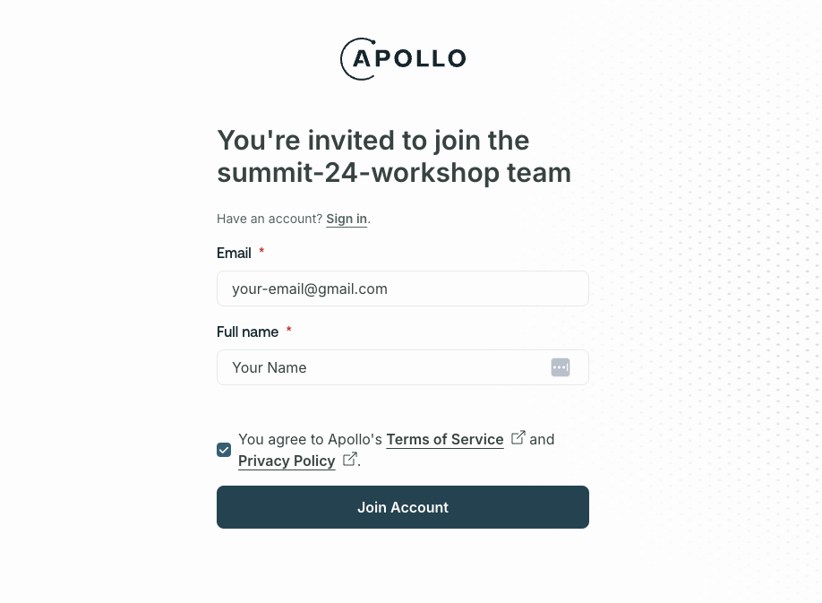Open password manager icon in Full name field
The width and height of the screenshot is (822, 603).
click(x=561, y=367)
